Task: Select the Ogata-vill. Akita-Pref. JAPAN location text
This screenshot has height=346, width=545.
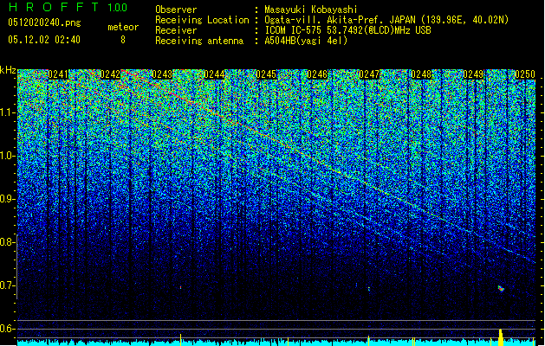Action: (386, 20)
